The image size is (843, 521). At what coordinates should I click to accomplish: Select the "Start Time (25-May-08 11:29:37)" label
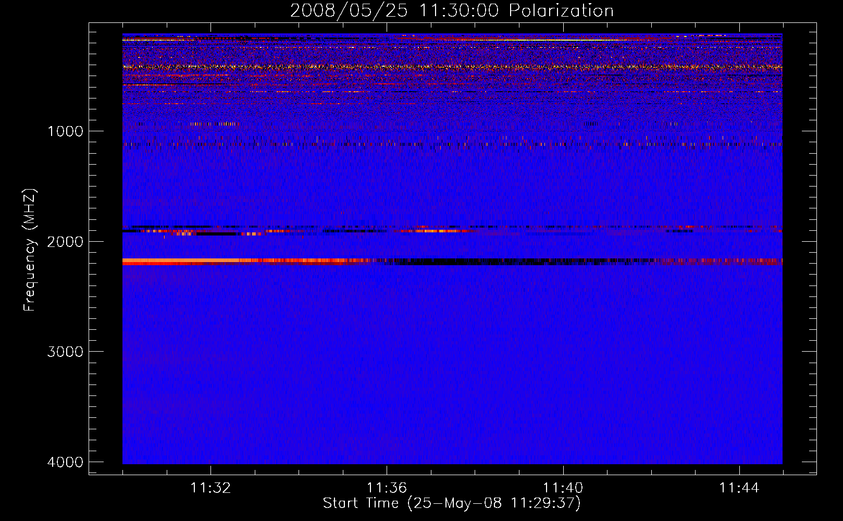click(x=452, y=503)
